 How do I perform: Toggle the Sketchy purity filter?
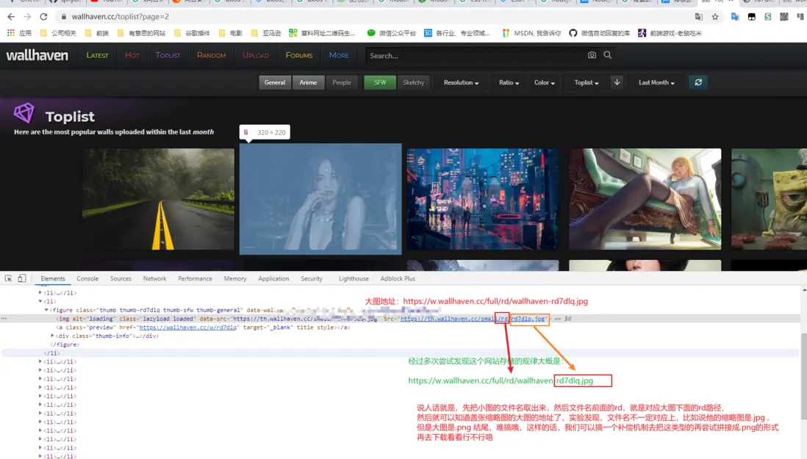click(x=413, y=82)
